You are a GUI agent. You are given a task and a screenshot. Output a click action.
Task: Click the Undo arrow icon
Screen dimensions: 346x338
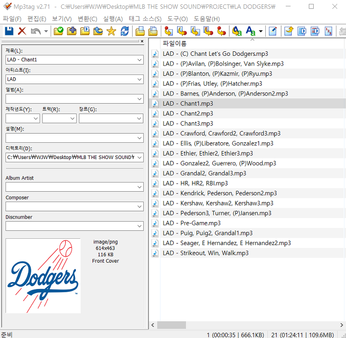(x=36, y=31)
